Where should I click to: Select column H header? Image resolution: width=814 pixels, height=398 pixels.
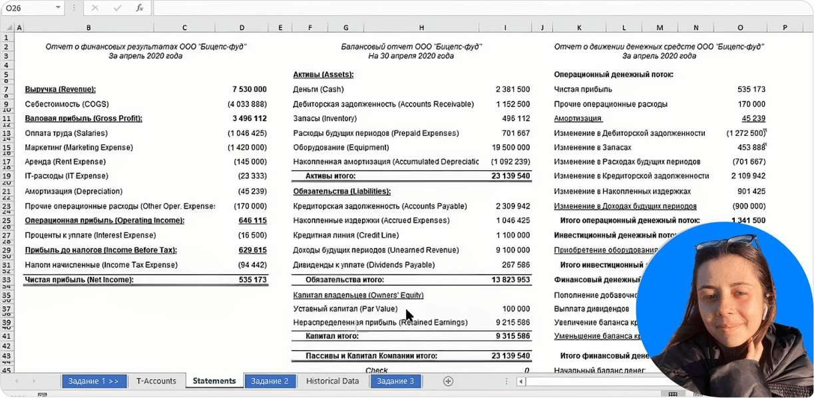click(x=421, y=27)
